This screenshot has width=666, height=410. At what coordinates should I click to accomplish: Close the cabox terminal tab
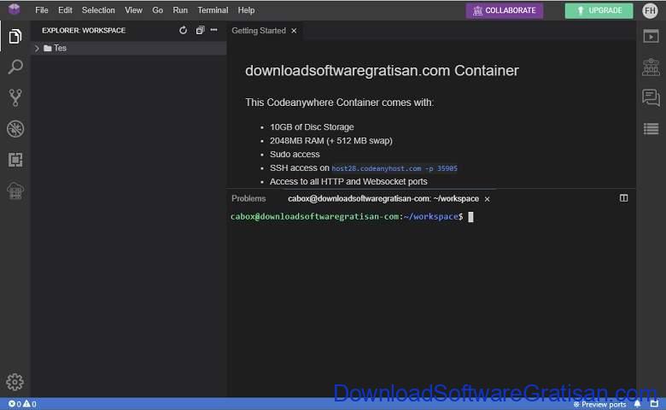[x=488, y=199]
